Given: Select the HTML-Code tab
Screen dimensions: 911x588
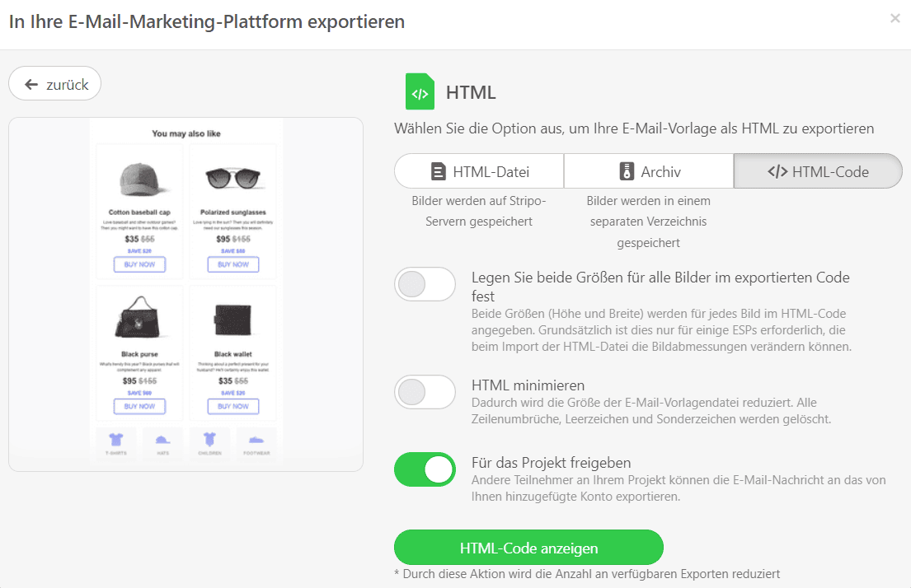Looking at the screenshot, I should [817, 170].
